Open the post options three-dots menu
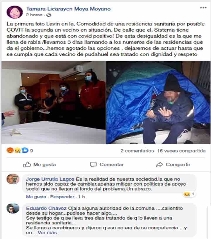This screenshot has width=211, height=239. (203, 8)
